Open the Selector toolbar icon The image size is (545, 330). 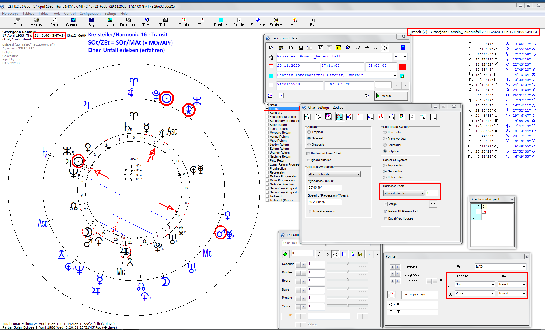coord(258,22)
